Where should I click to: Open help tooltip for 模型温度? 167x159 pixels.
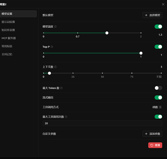(55, 26)
